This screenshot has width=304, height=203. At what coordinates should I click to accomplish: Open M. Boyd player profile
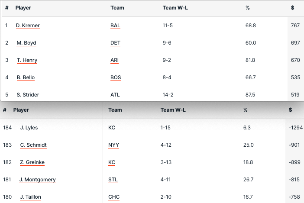point(26,43)
